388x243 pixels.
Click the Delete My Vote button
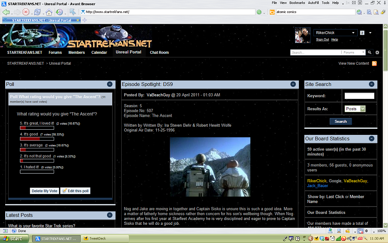[44, 191]
